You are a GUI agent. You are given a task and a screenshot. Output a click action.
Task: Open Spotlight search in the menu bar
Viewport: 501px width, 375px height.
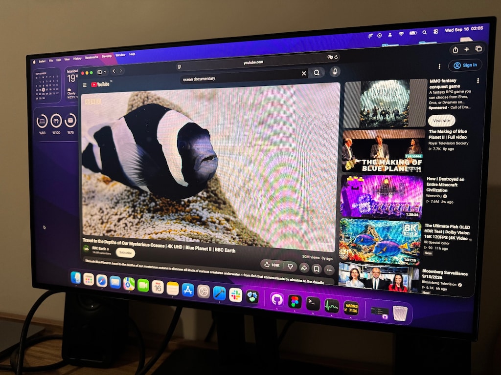click(424, 32)
